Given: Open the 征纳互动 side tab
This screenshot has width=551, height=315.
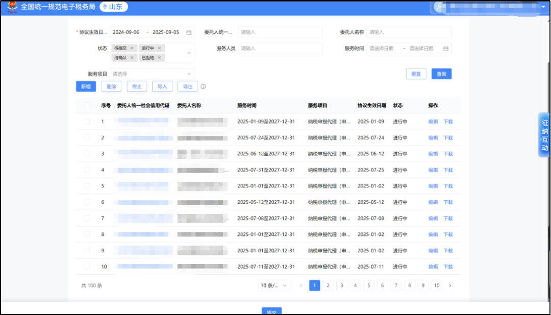Looking at the screenshot, I should coord(544,135).
